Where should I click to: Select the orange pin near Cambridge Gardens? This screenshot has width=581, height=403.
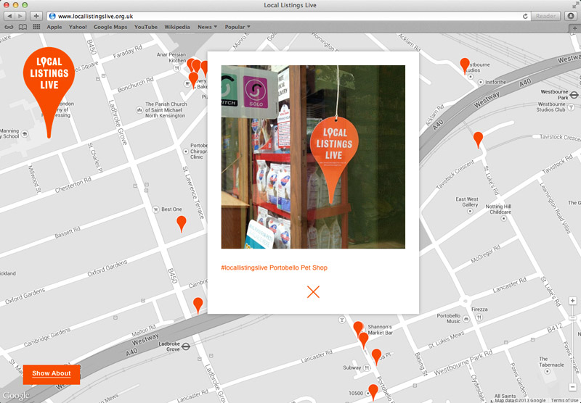198,305
